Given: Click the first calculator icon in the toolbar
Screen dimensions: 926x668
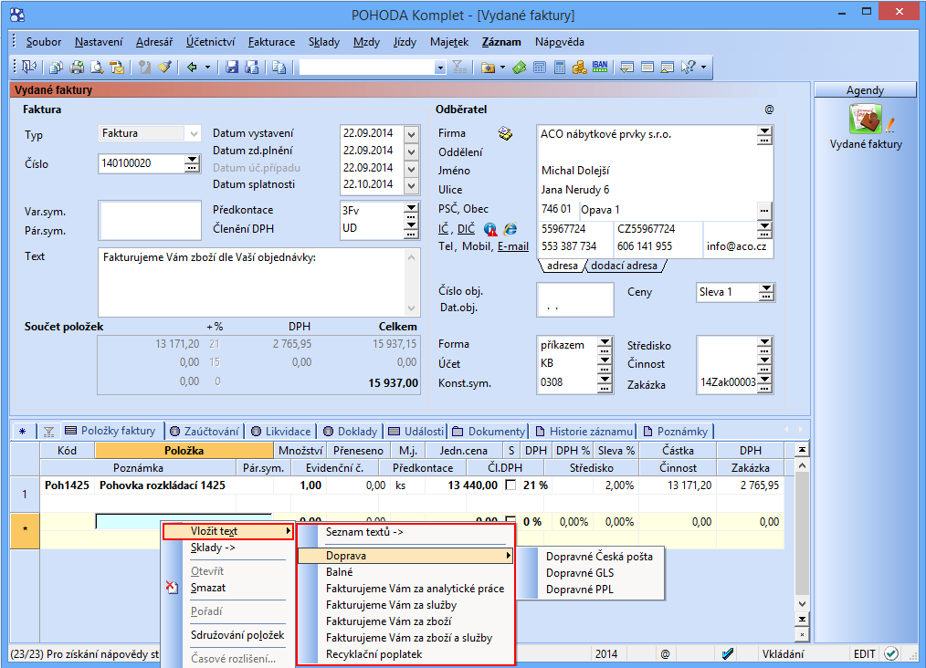Looking at the screenshot, I should [539, 68].
